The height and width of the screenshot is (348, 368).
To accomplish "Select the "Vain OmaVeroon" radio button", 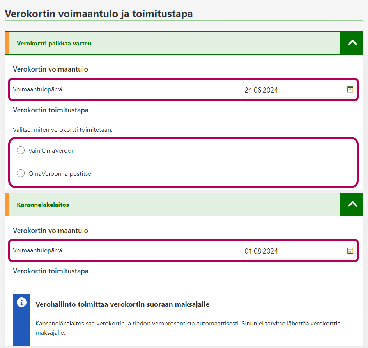I will tap(21, 150).
